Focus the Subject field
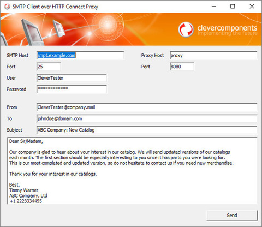Screen dimensions: 262x227 click(147, 130)
